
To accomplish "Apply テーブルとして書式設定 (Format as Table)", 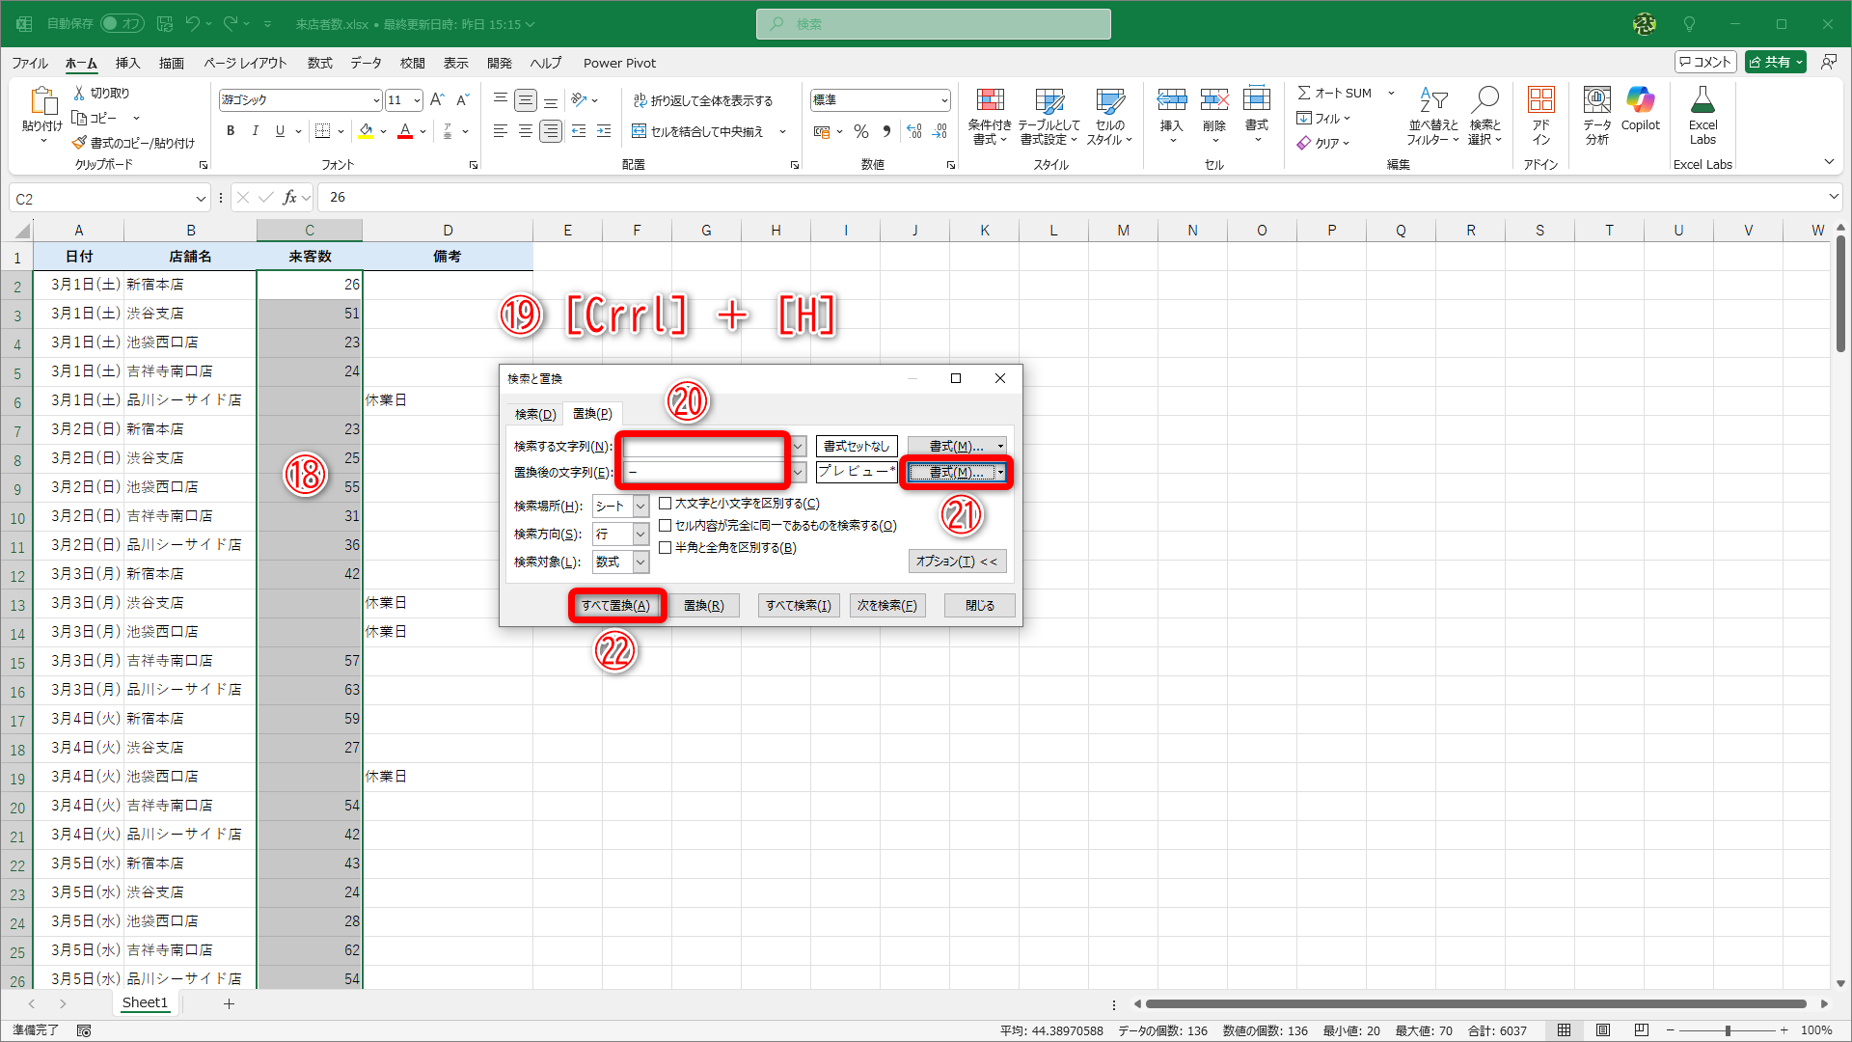I will pos(1049,114).
